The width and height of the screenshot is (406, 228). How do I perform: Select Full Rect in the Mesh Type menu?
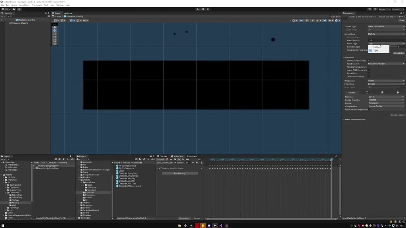pos(377,47)
